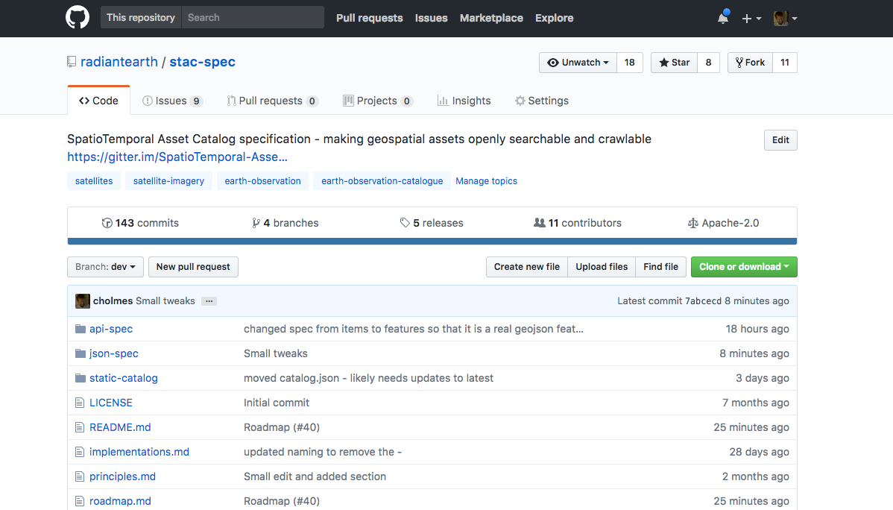The width and height of the screenshot is (893, 510).
Task: Click the static-catalog folder icon
Action: (81, 378)
